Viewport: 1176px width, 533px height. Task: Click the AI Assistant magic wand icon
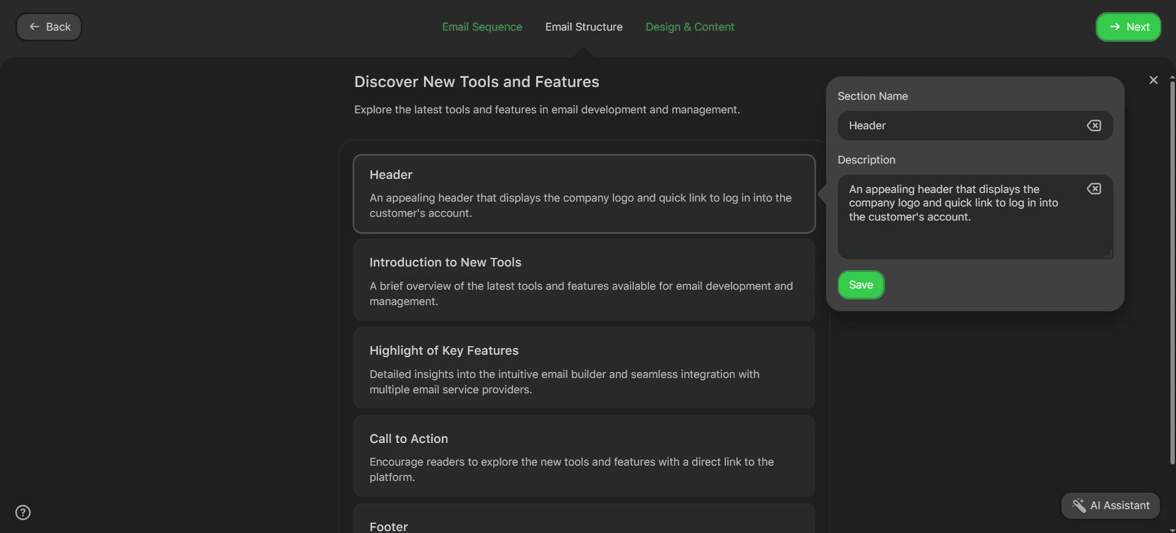1079,505
